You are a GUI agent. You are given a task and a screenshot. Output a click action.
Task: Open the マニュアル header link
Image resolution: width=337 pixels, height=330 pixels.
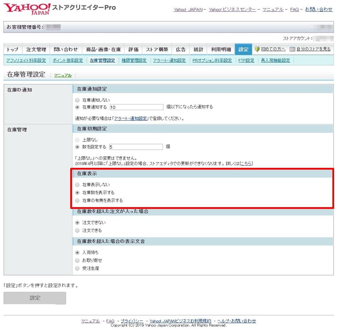273,10
